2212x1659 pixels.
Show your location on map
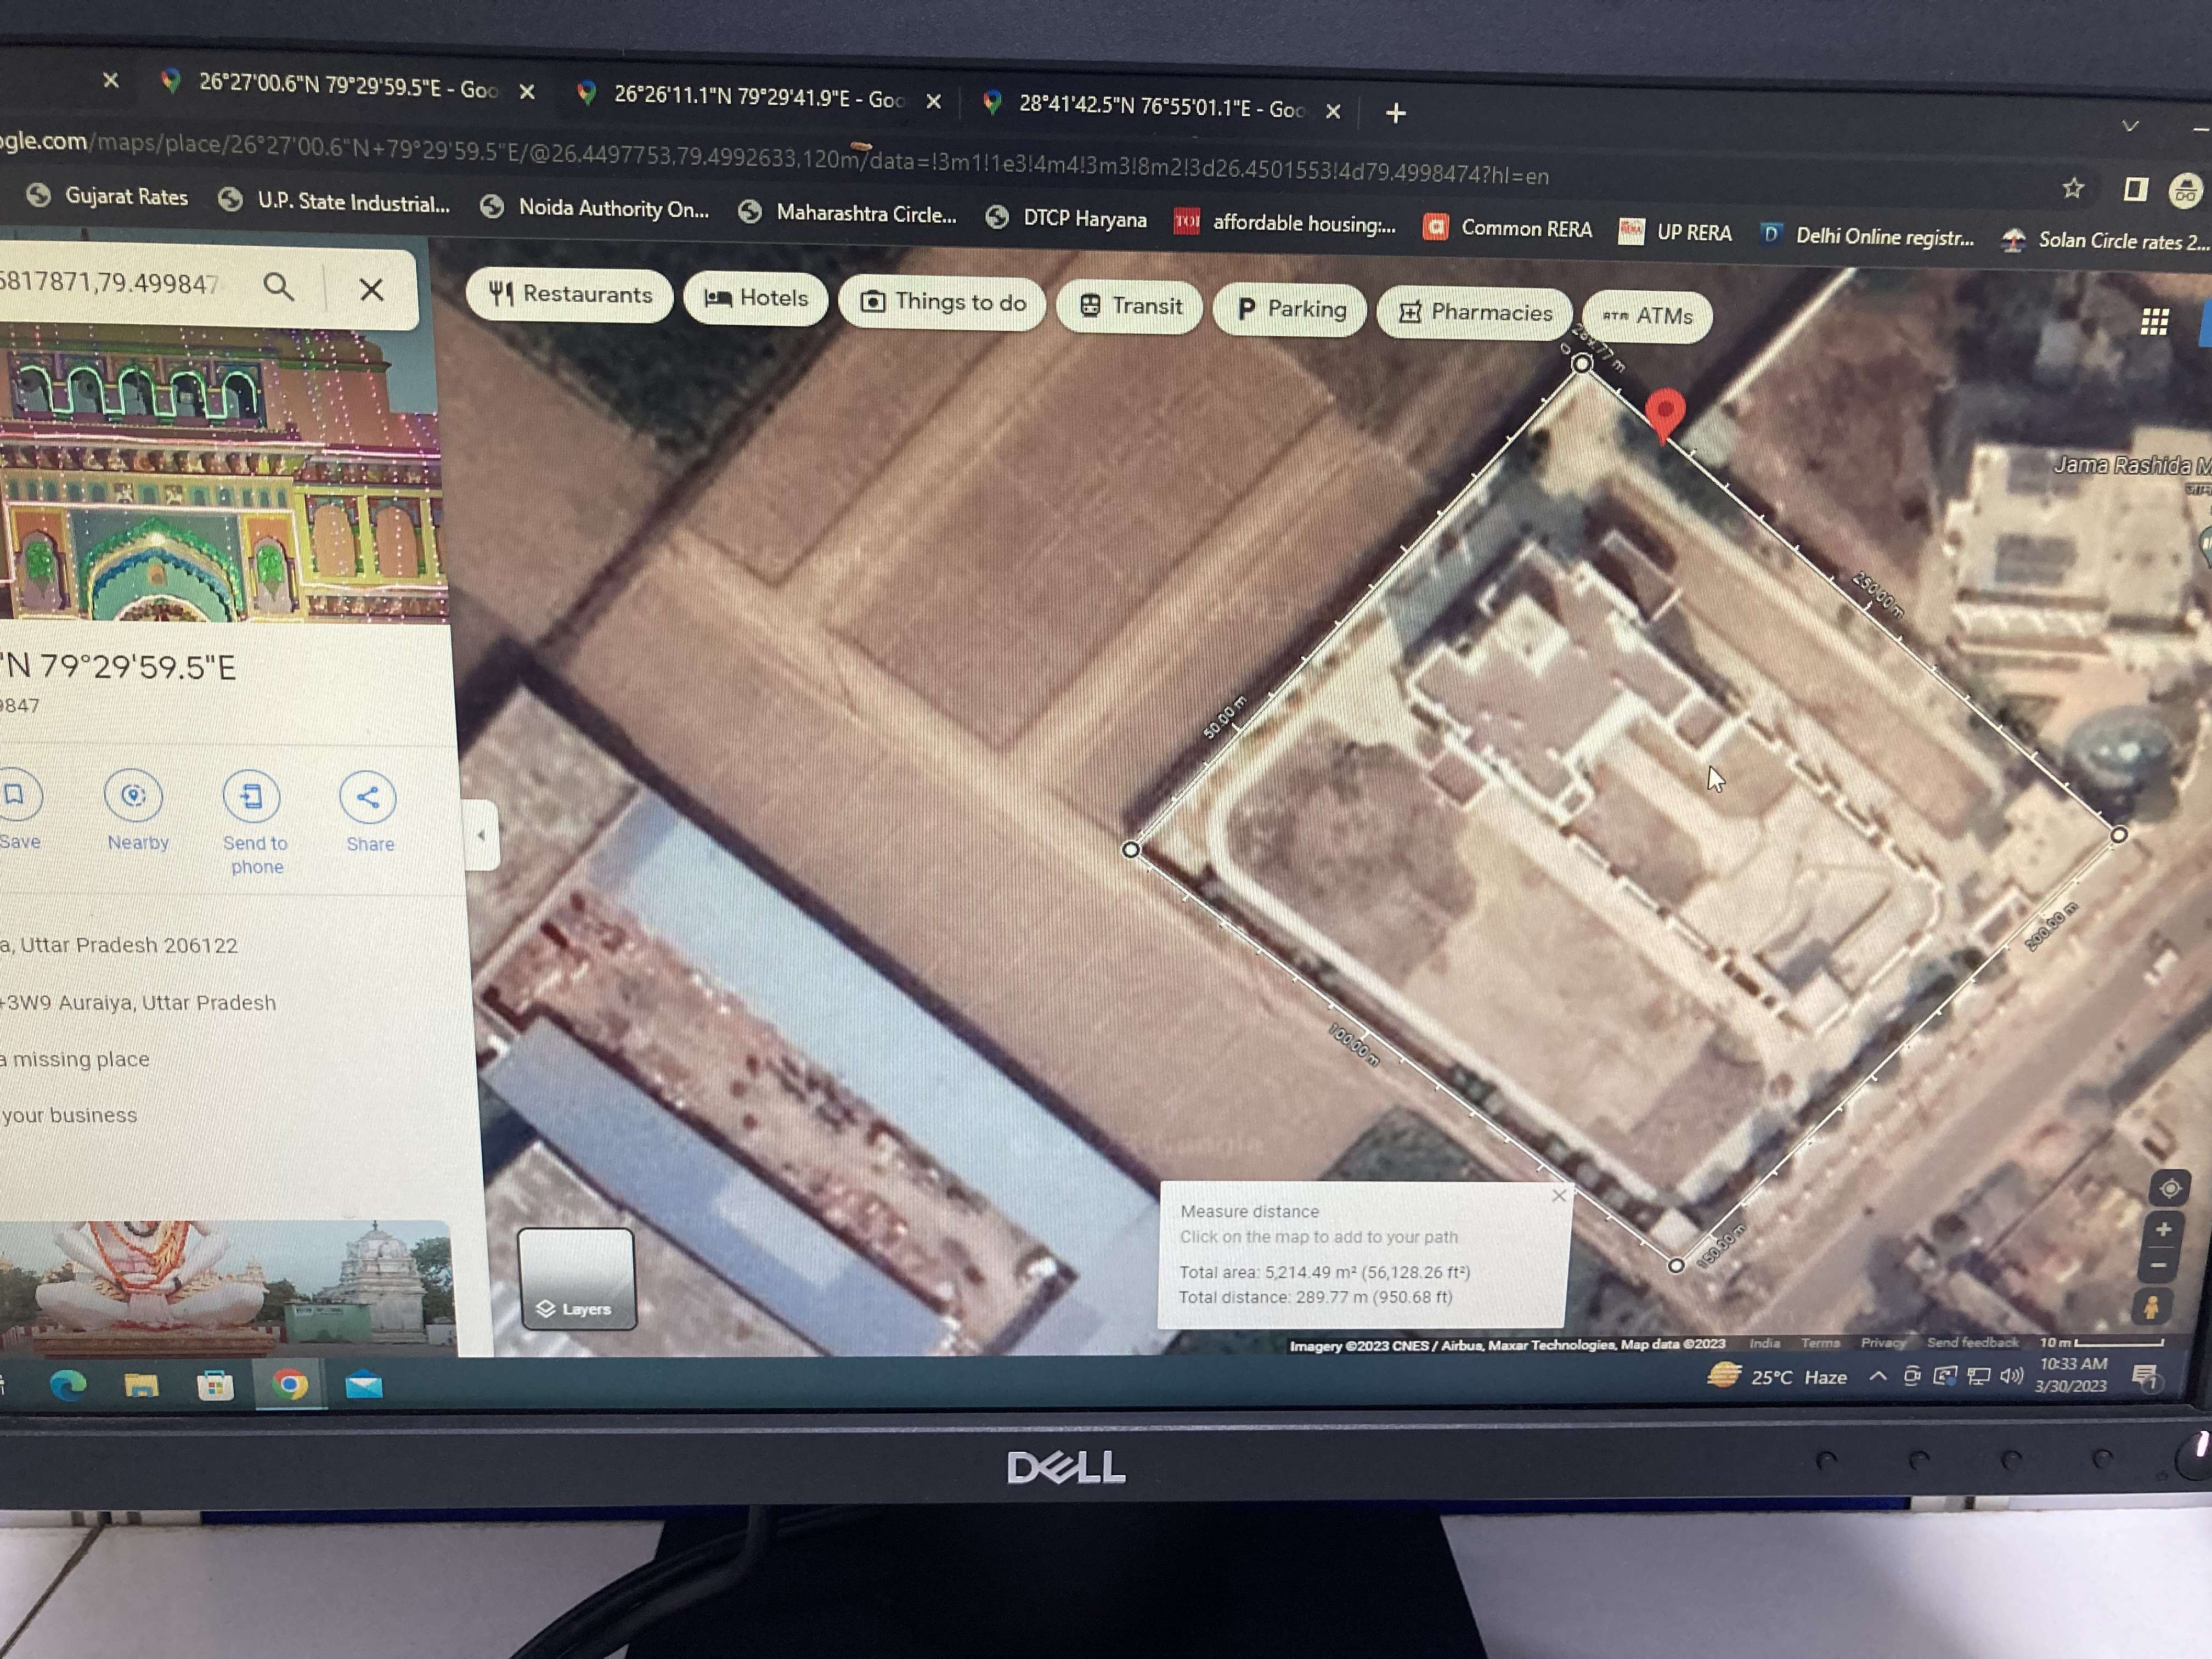[2169, 1189]
